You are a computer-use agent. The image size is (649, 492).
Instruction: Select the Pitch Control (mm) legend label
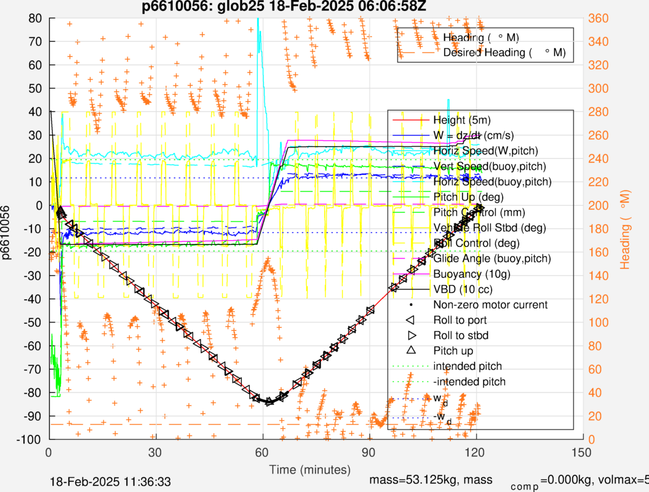coord(481,213)
